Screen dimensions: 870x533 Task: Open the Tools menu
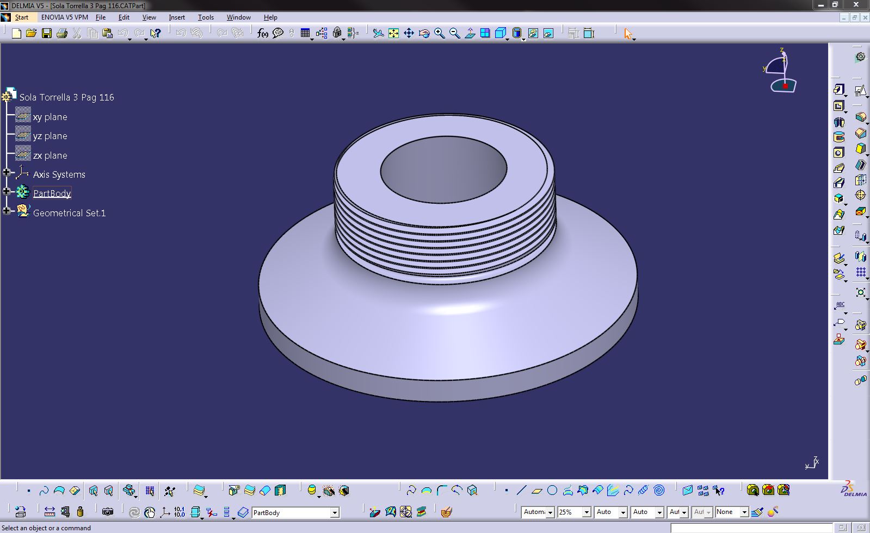[x=206, y=17]
